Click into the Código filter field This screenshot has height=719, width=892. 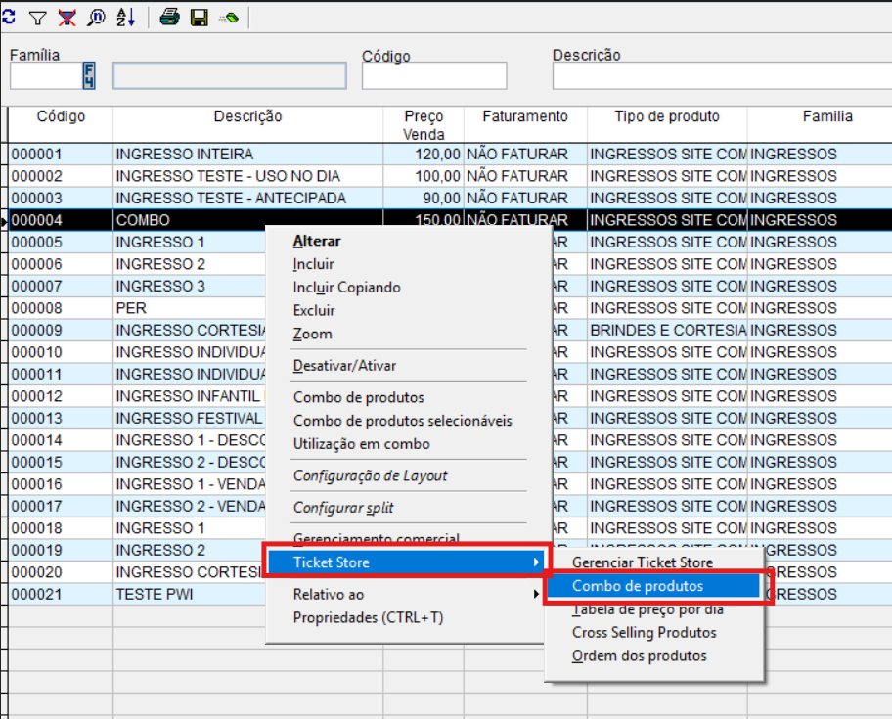[434, 76]
